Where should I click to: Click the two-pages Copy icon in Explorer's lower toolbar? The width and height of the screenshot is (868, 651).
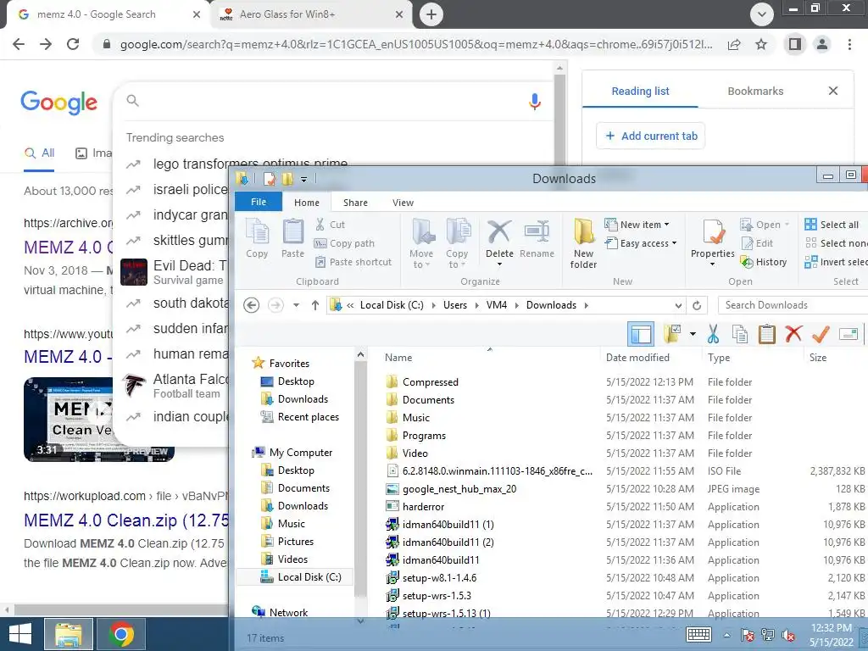coord(739,334)
